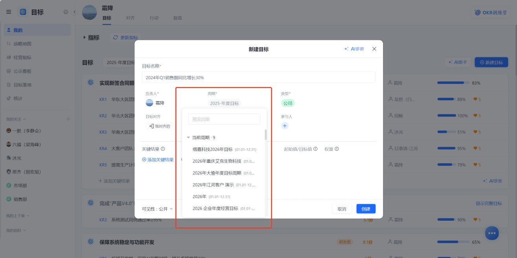Select cycle 2026年重庆艾克生物科技

tap(224, 161)
